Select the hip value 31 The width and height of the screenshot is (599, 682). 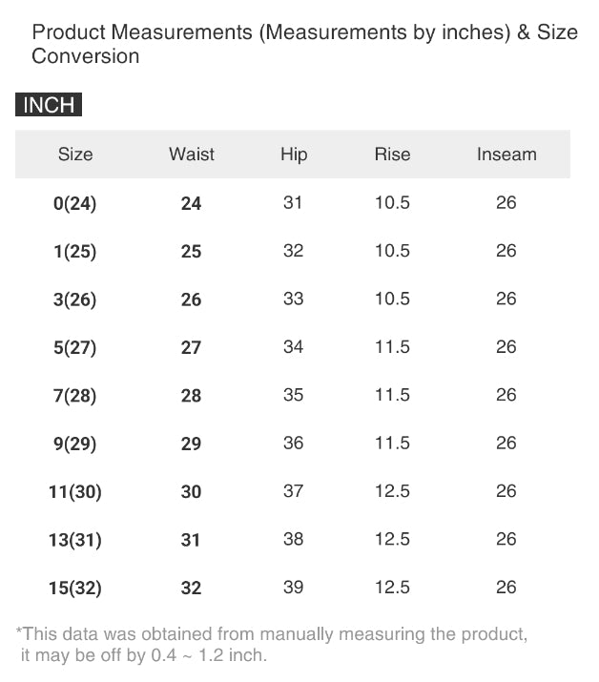(x=294, y=202)
